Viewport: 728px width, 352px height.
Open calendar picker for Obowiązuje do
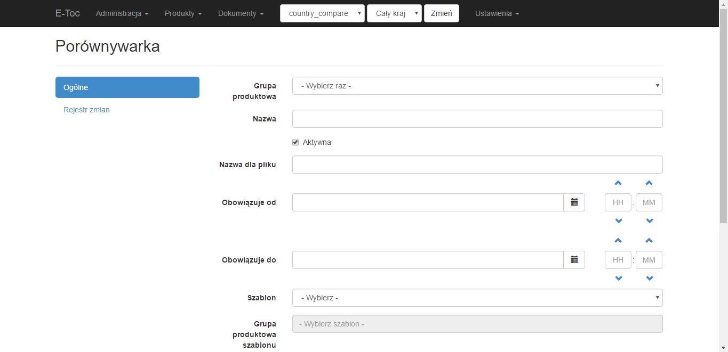point(574,260)
